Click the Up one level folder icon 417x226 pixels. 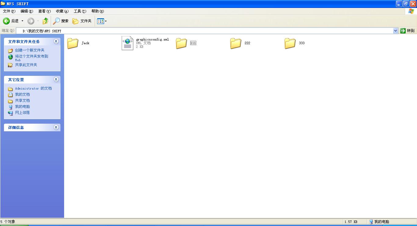pyautogui.click(x=45, y=21)
